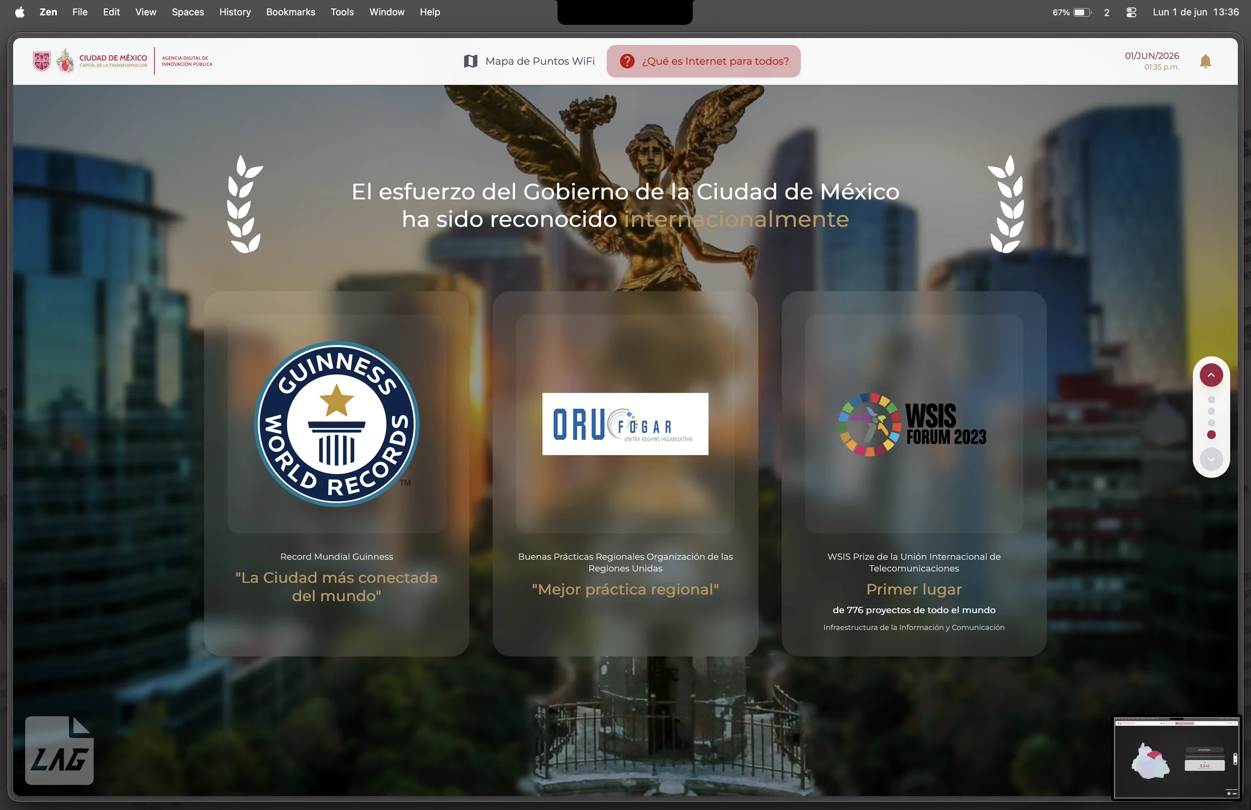The image size is (1251, 810).
Task: Open the Bookmarks menu
Action: [291, 12]
